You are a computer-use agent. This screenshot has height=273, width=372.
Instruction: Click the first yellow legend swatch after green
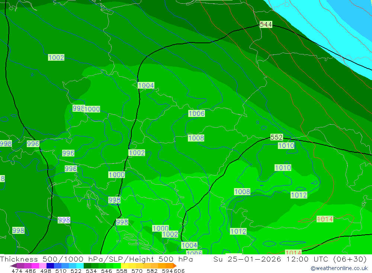click(x=125, y=266)
